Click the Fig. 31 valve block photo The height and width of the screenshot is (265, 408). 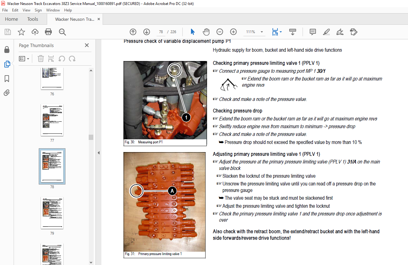pos(165,202)
